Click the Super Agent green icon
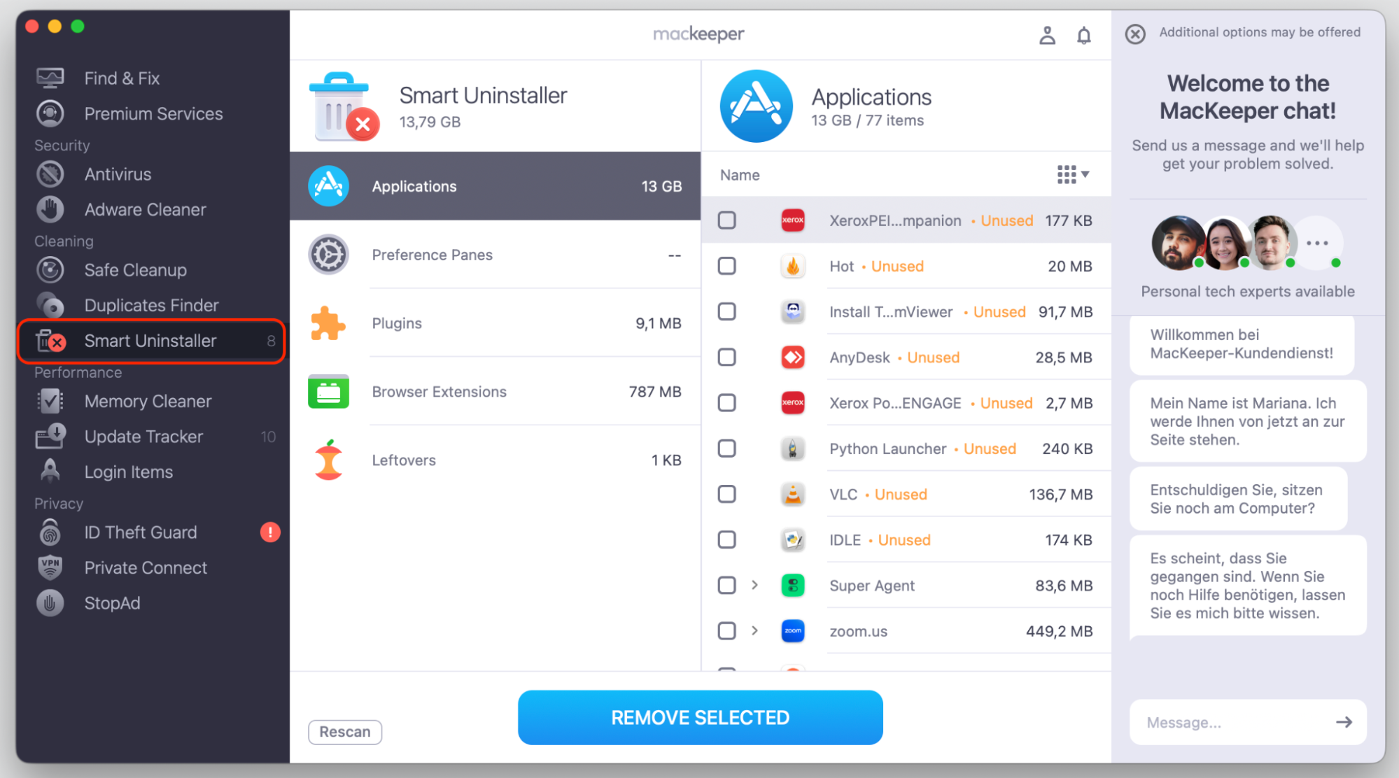 click(792, 585)
